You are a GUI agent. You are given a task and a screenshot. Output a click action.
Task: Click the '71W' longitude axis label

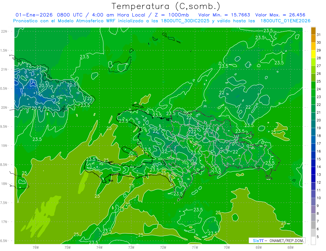tap(195, 247)
